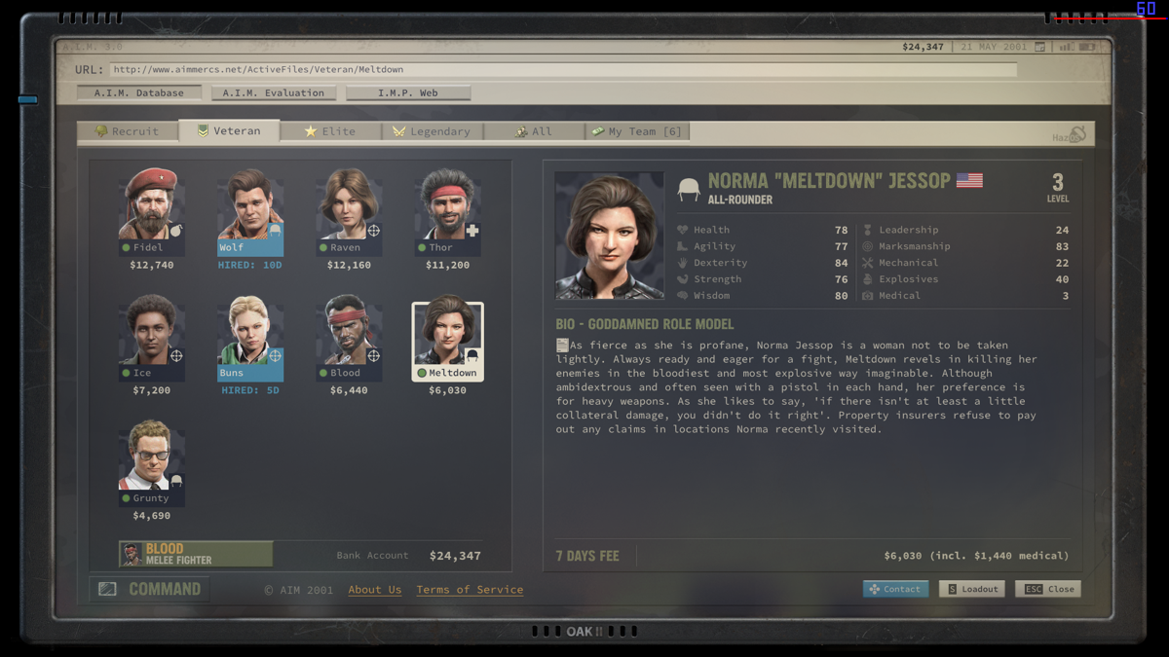Click the Marksmanship target stat icon
The width and height of the screenshot is (1169, 657).
click(868, 246)
